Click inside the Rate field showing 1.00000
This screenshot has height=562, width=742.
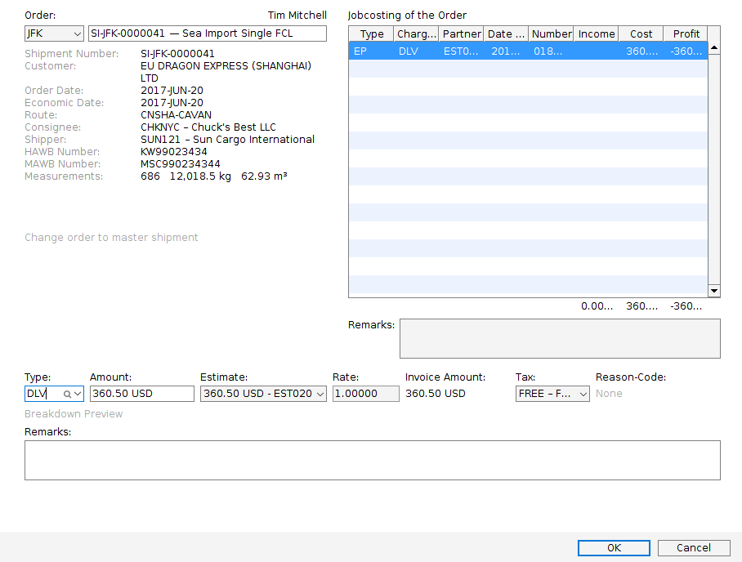(x=365, y=393)
